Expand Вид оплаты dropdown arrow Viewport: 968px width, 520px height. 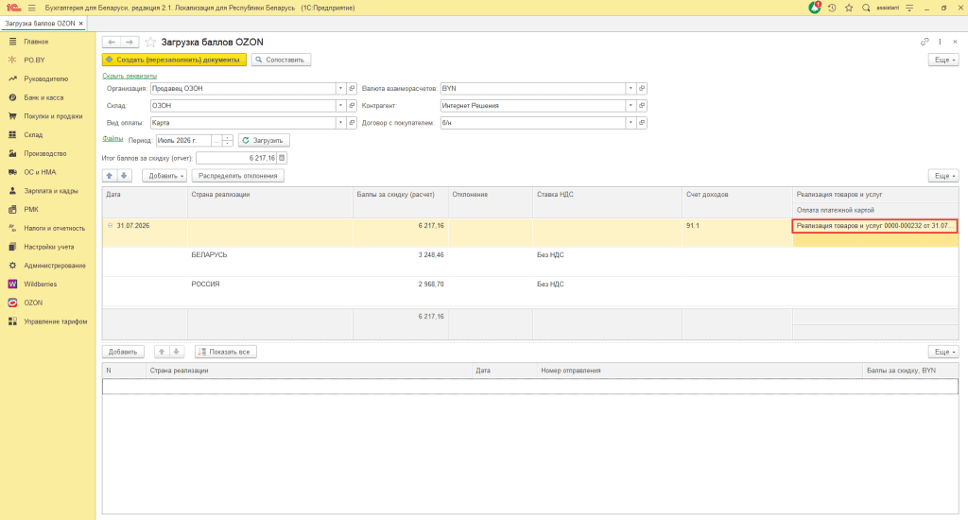[340, 123]
